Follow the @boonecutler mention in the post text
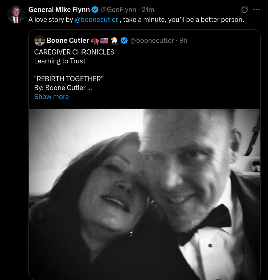Screen dimensions: 268x280 (x=96, y=20)
